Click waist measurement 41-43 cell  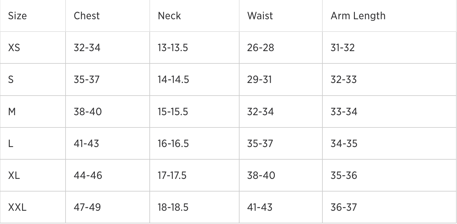pos(260,207)
